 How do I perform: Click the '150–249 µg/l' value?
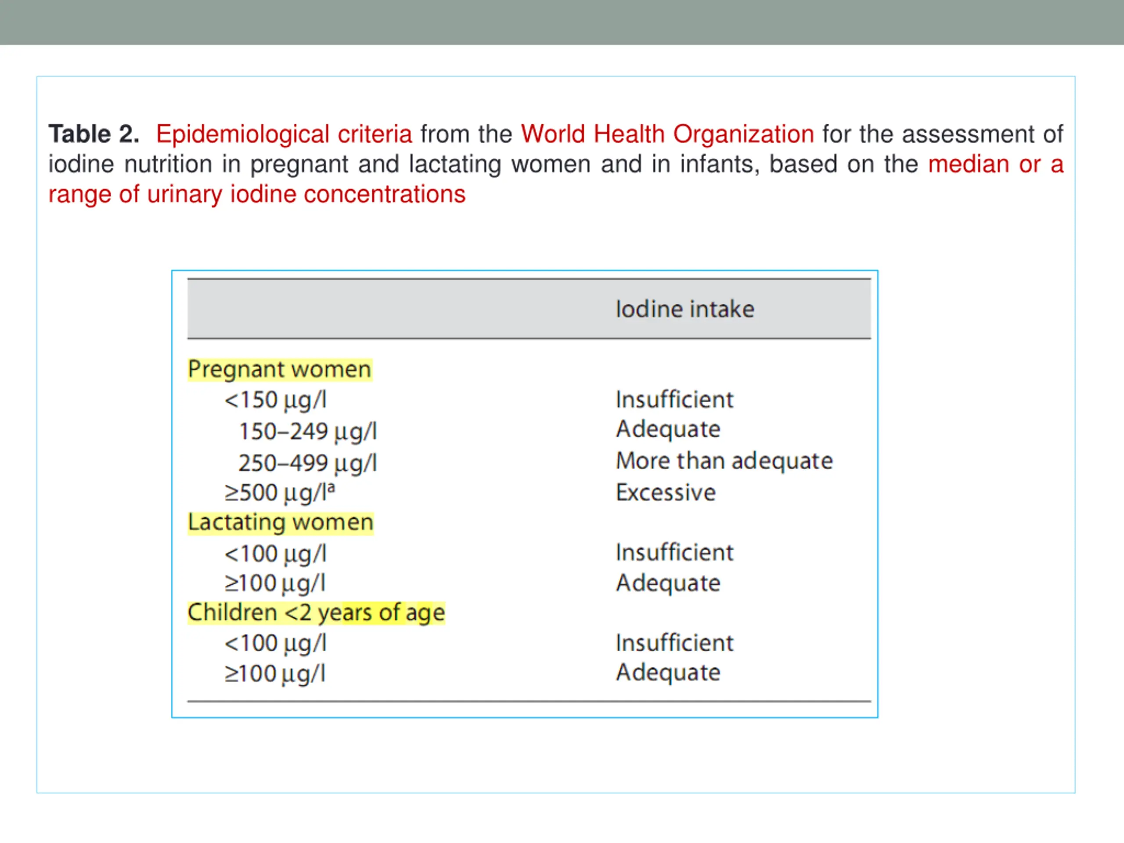click(x=308, y=432)
